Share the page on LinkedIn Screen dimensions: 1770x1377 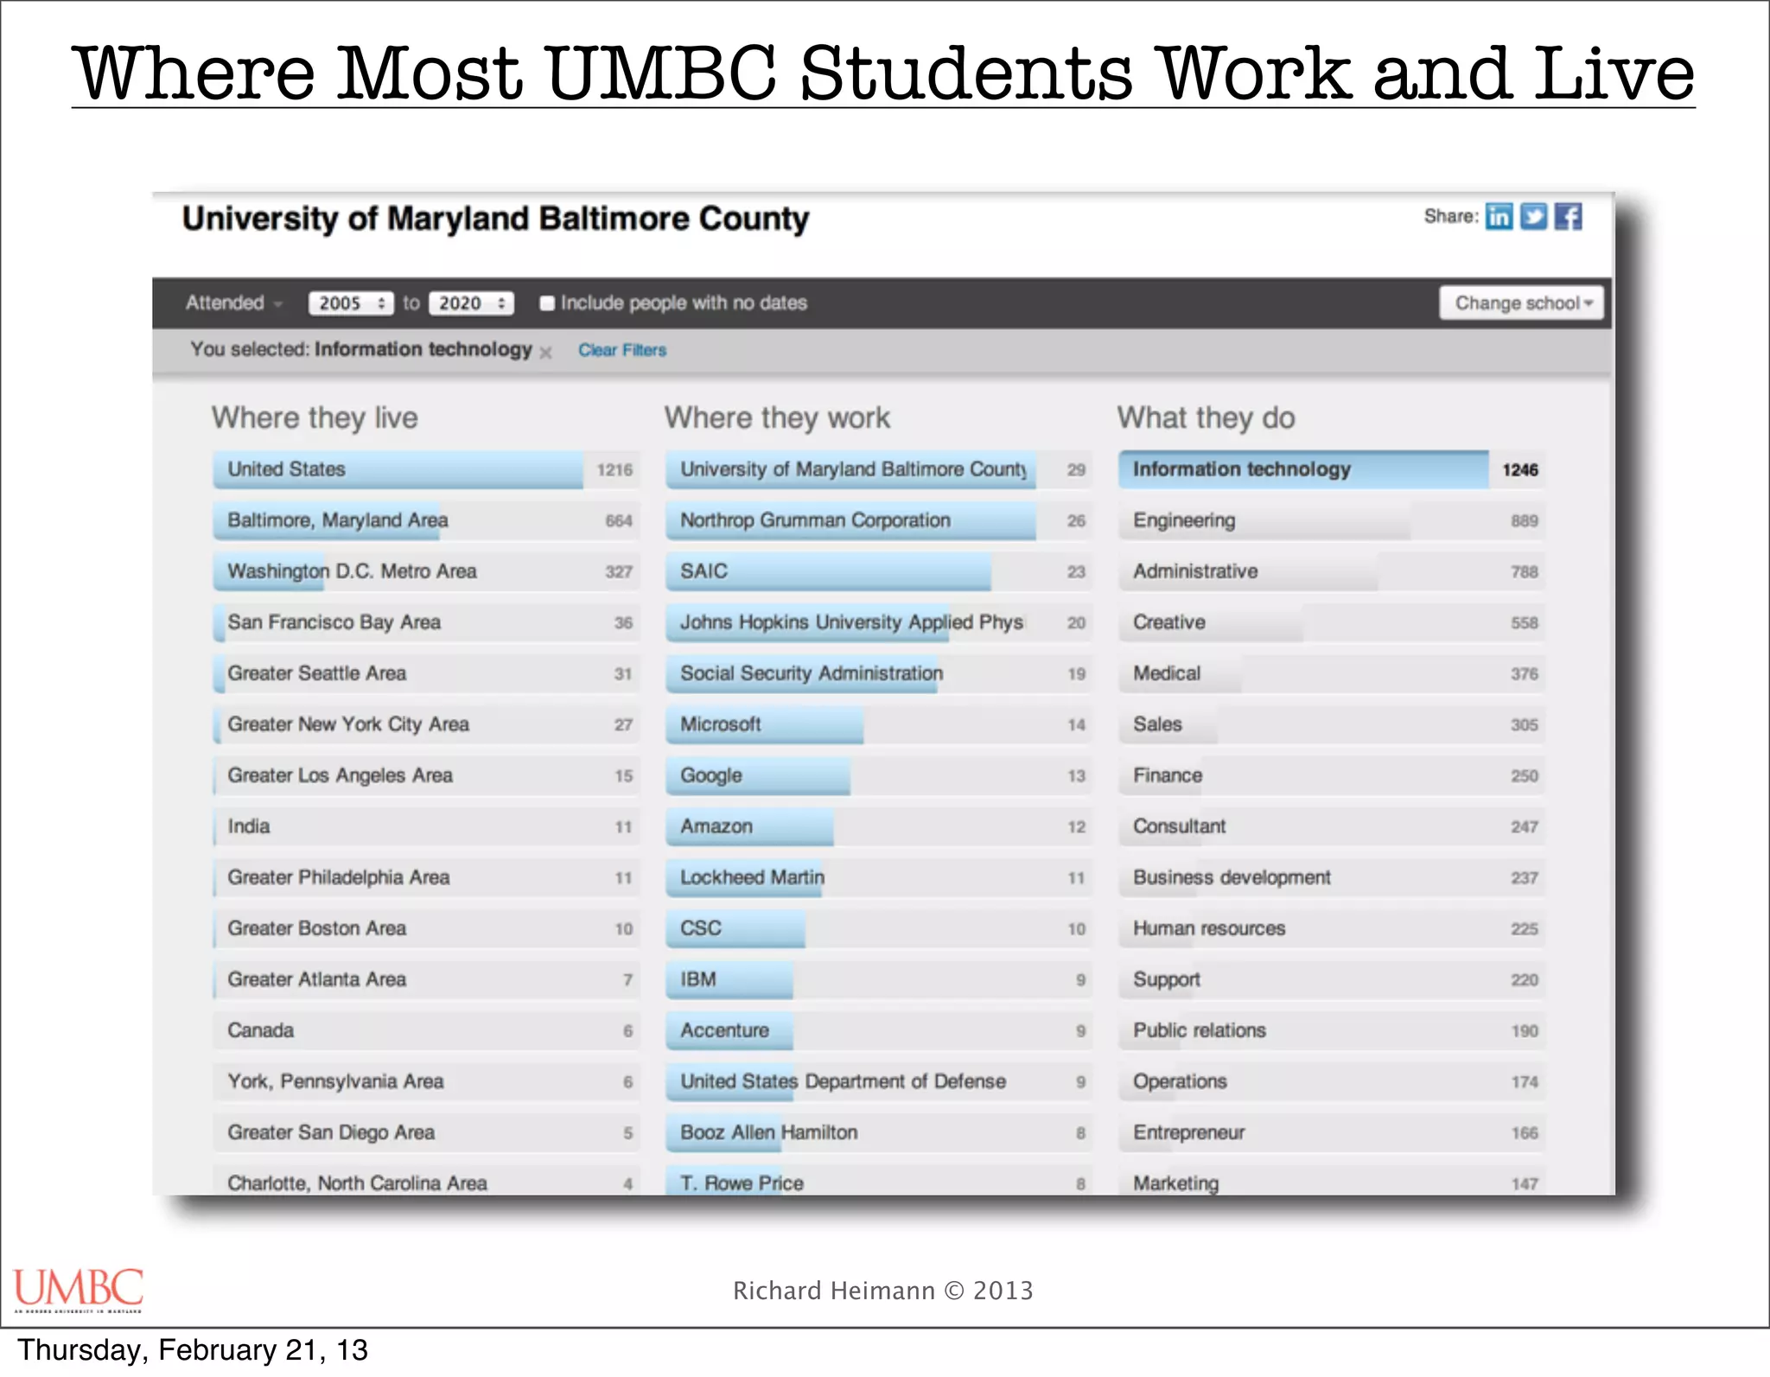pyautogui.click(x=1499, y=216)
